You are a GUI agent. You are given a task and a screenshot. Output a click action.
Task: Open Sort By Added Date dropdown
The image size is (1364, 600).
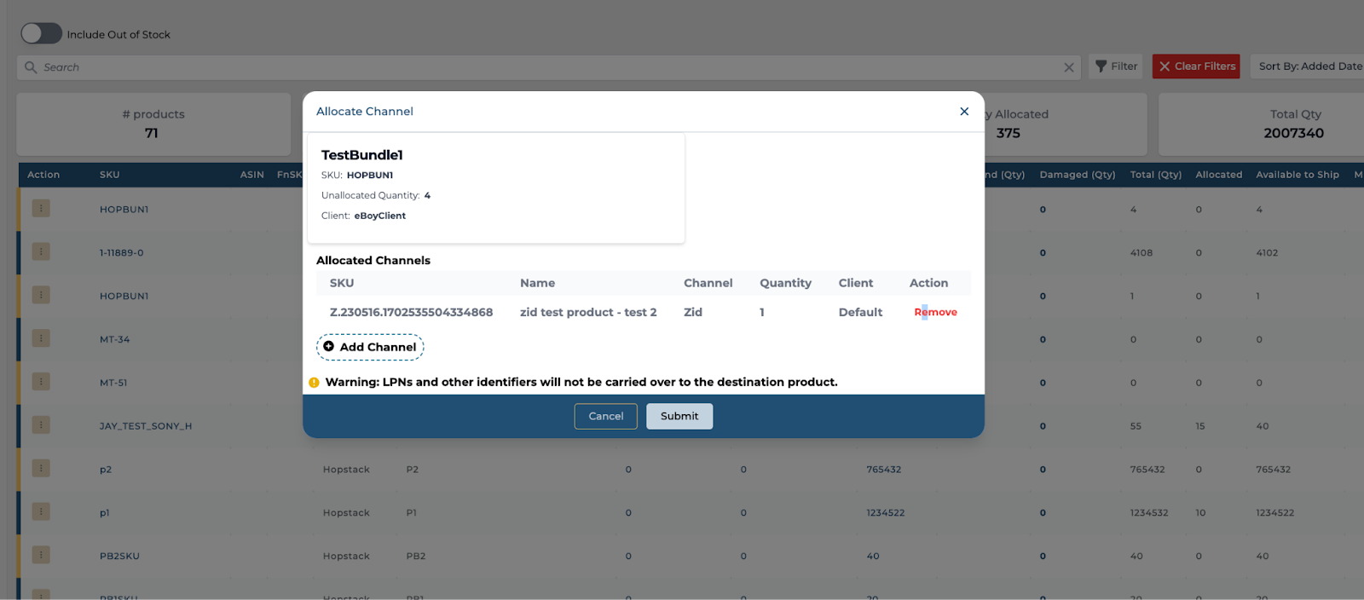[x=1309, y=66]
